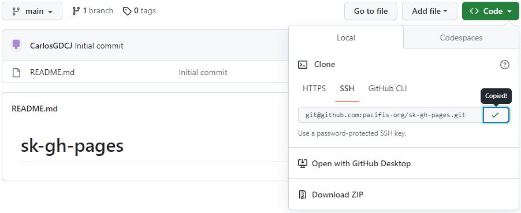The height and width of the screenshot is (213, 521).
Task: Click the copy URL checkmark button
Action: [496, 115]
